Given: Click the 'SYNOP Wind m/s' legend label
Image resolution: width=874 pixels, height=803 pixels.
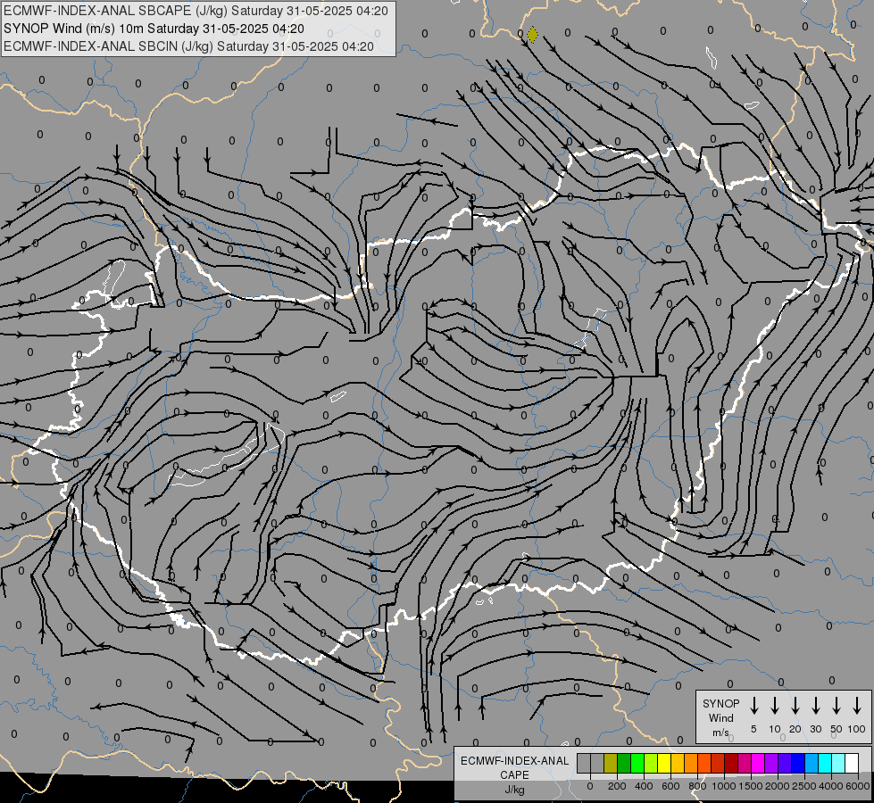Looking at the screenshot, I should 720,717.
